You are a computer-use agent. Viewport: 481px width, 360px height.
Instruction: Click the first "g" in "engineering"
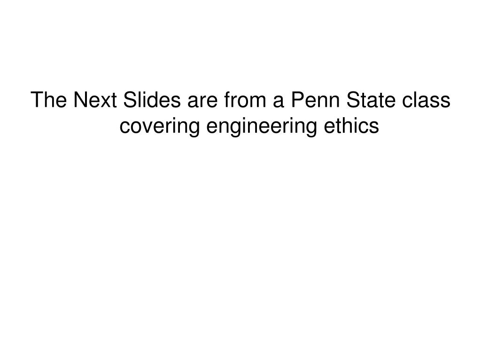coord(234,130)
